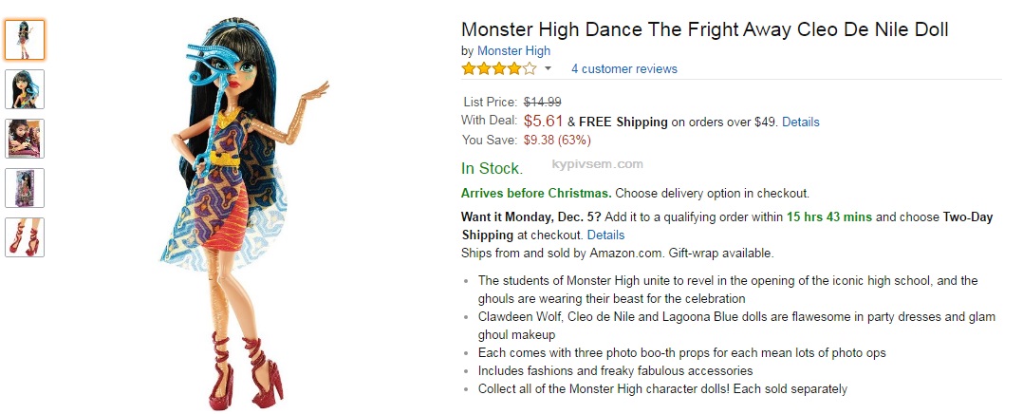The width and height of the screenshot is (1023, 414).
Task: Click the star rating icons
Action: click(x=498, y=69)
